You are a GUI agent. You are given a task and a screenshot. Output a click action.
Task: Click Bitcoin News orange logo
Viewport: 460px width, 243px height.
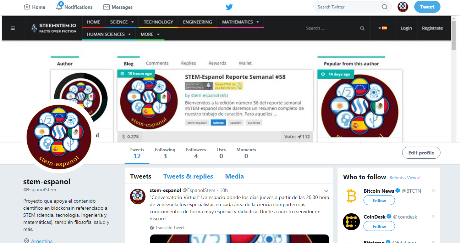(351, 196)
